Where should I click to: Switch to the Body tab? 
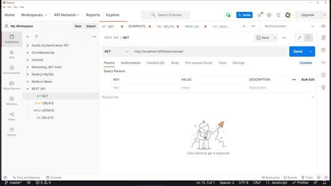tap(175, 63)
